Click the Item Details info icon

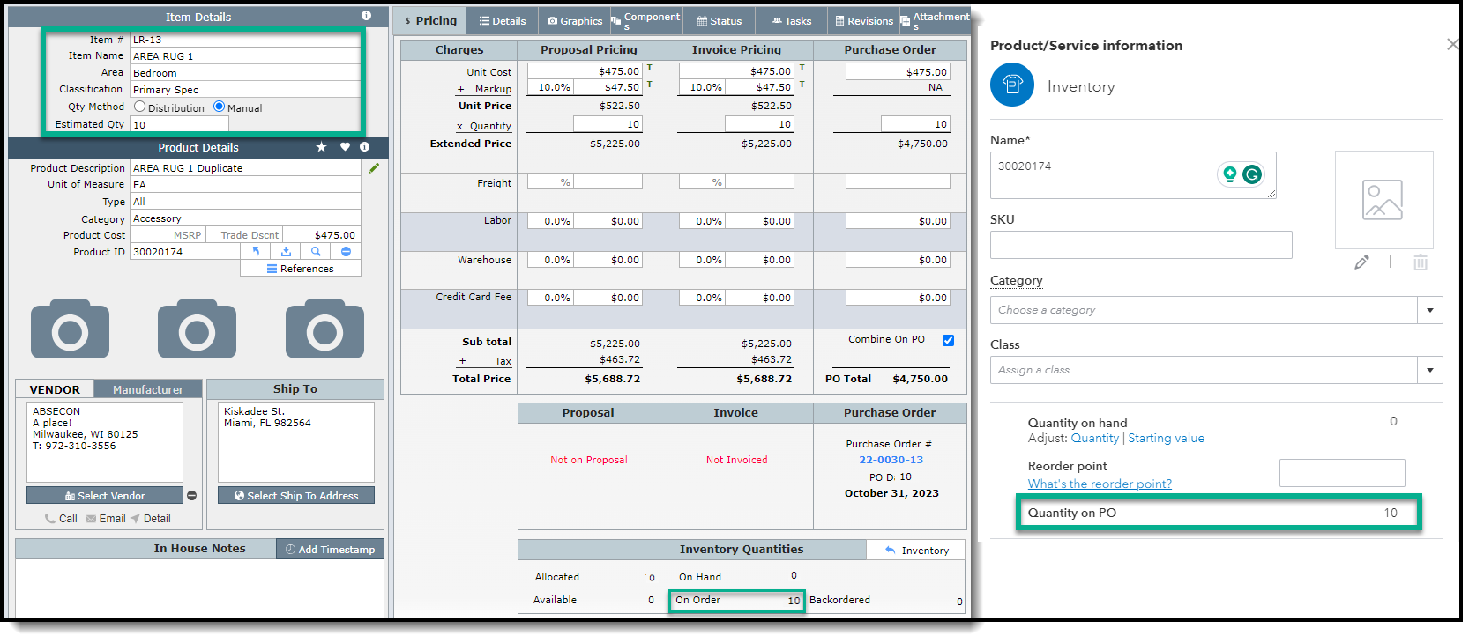pyautogui.click(x=366, y=16)
